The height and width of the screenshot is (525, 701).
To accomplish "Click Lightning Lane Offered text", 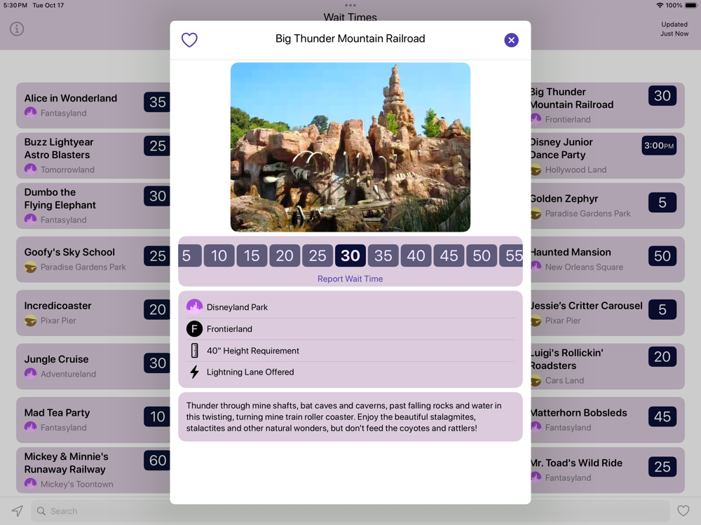I will [x=250, y=372].
